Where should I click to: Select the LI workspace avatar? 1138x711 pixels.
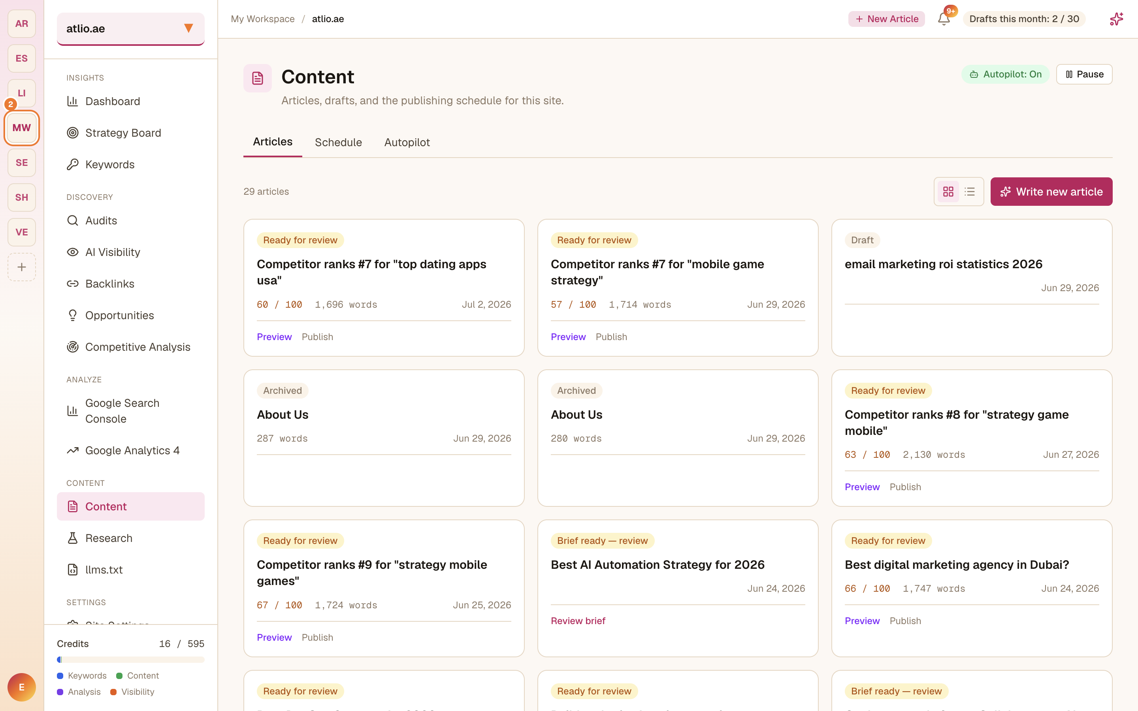click(22, 93)
